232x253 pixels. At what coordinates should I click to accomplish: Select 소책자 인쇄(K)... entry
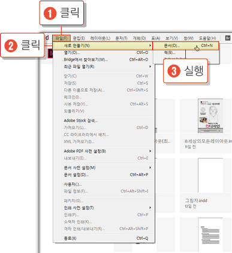(104, 222)
